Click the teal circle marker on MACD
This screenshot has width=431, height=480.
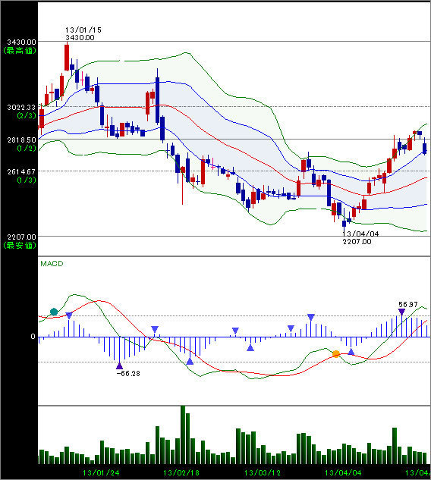coord(54,312)
